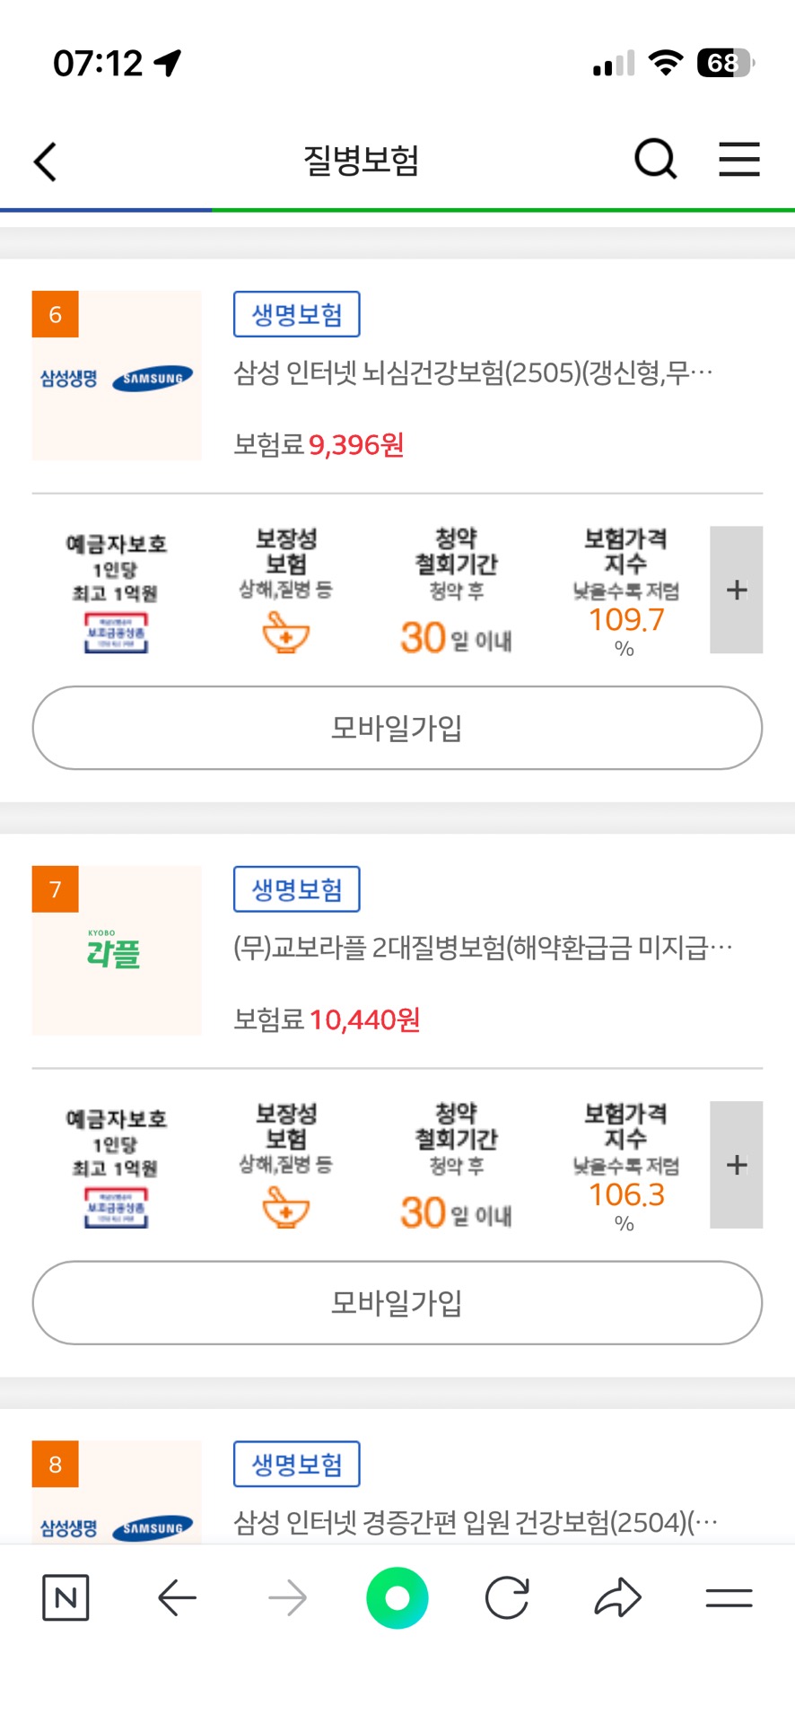Open 삼성 인터넷 뇌심건강보험(2505) product title
The width and height of the screenshot is (795, 1723).
[473, 372]
